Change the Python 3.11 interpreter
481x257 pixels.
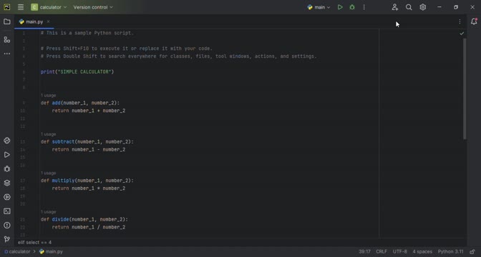coord(450,251)
